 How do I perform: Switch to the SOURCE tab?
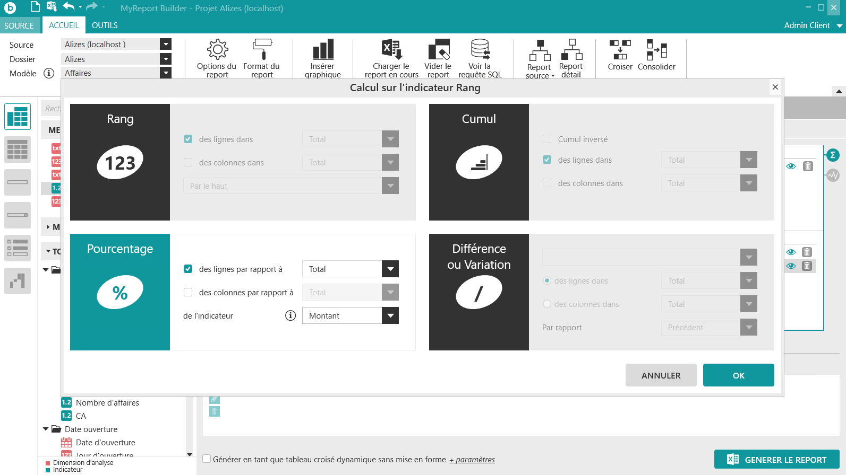pos(19,25)
